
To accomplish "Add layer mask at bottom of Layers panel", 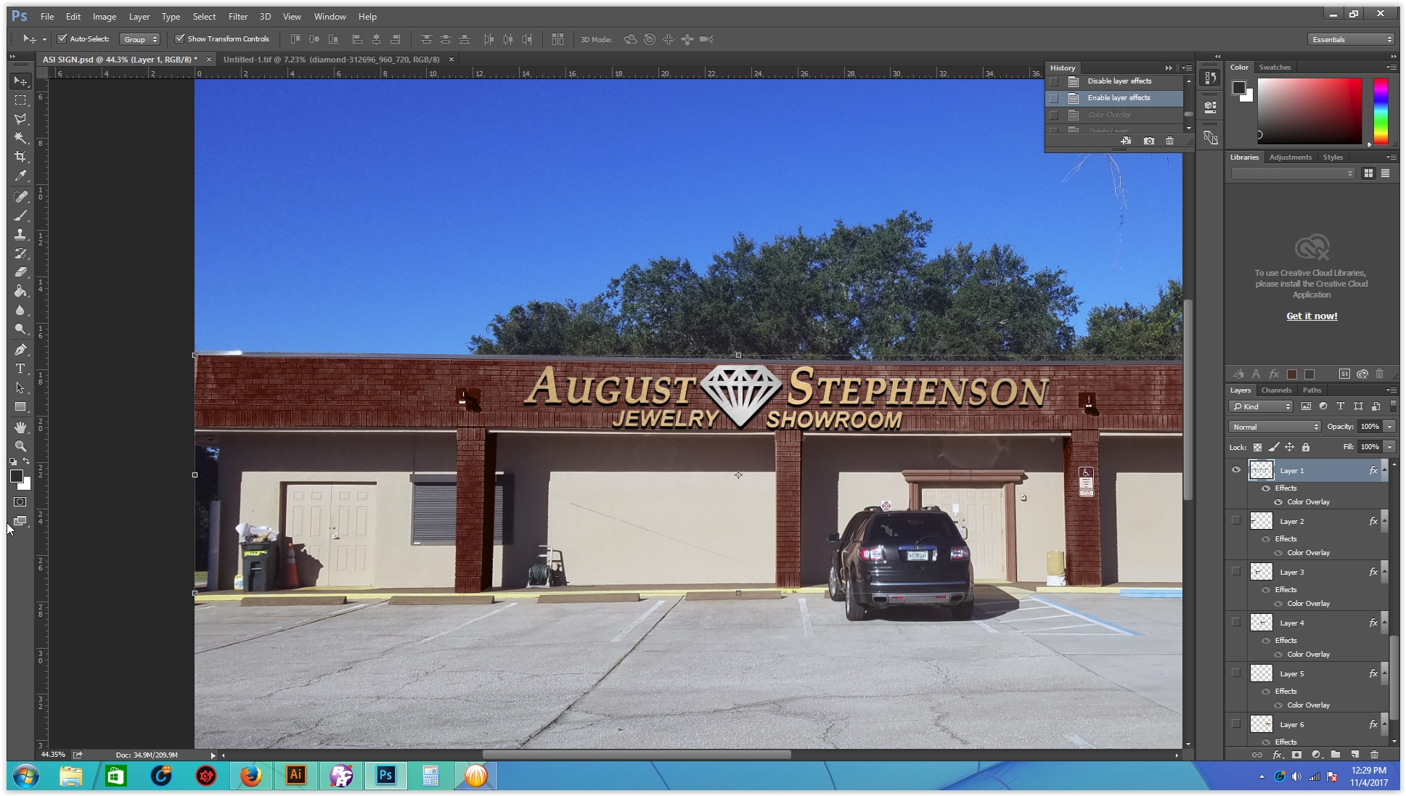I will 1296,755.
